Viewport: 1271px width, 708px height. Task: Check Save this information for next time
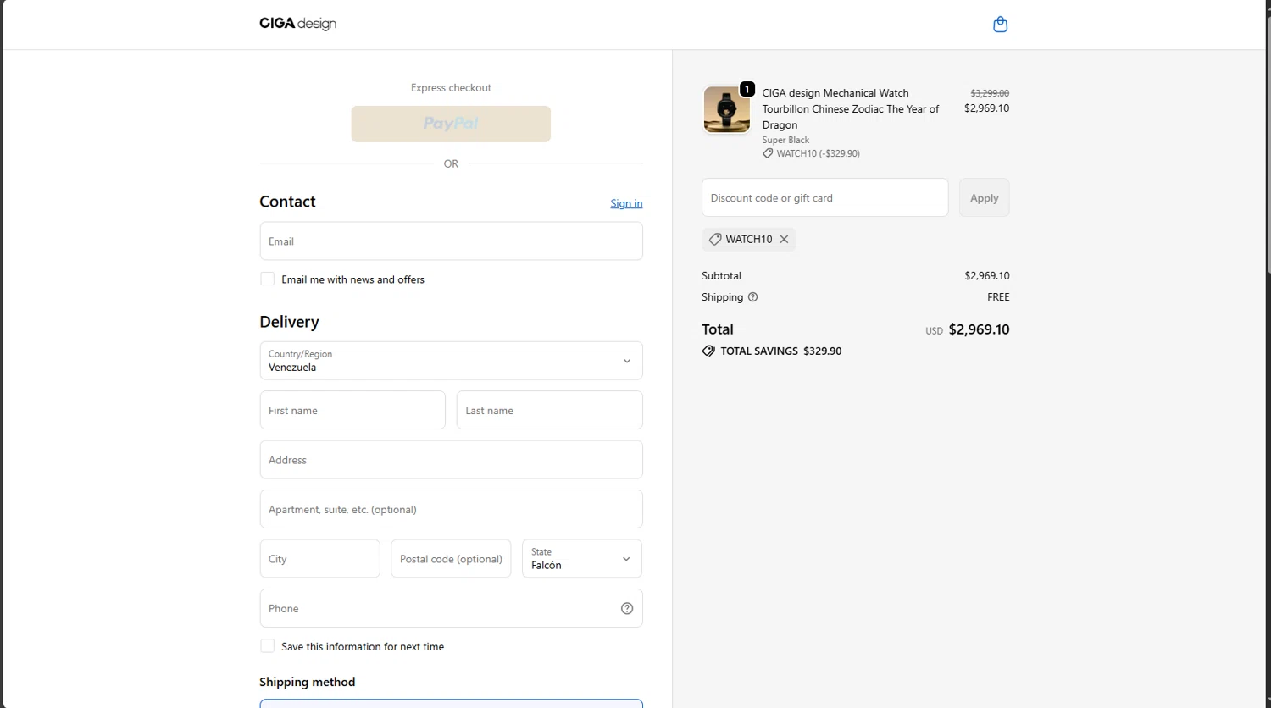point(268,646)
